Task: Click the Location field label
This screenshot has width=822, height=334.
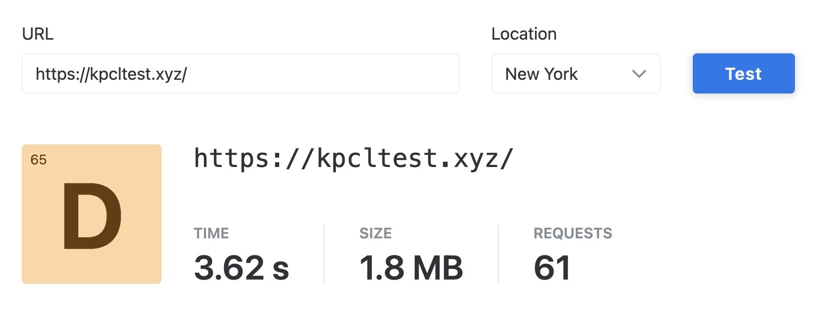Action: [x=524, y=34]
